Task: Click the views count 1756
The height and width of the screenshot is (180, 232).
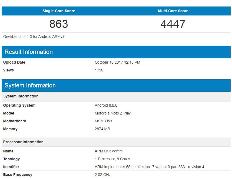Action: [99, 70]
